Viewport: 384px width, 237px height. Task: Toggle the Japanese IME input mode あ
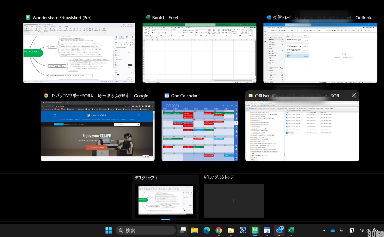coord(341,230)
